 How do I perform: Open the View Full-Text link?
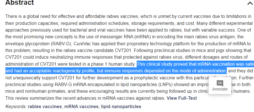pyautogui.click(x=182, y=98)
